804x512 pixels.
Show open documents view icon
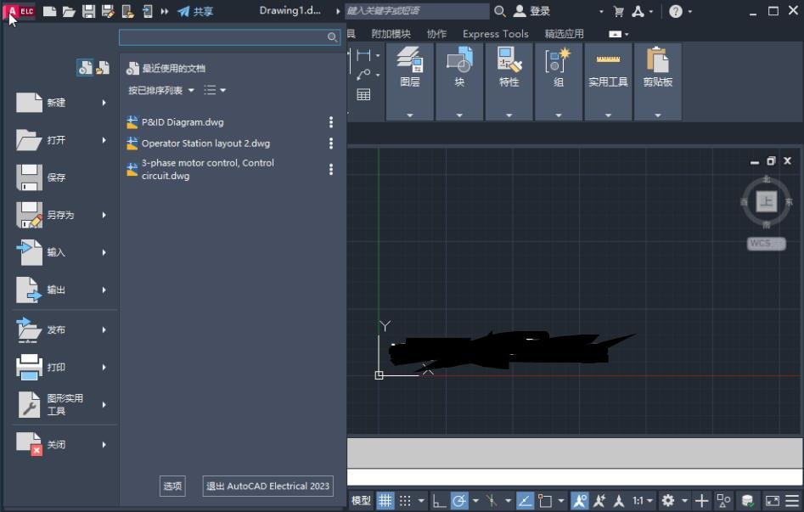point(103,68)
